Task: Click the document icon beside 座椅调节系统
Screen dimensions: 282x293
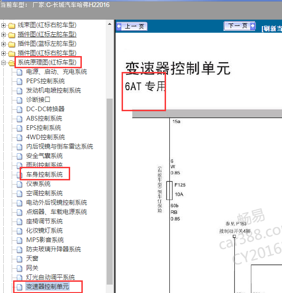Action: coord(20,222)
